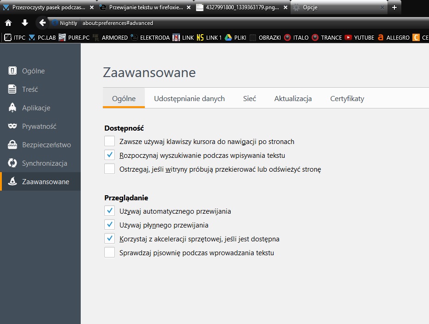The height and width of the screenshot is (324, 429).
Task: Switch to the 4327991800_1339363179.png browser tab
Action: point(242,7)
